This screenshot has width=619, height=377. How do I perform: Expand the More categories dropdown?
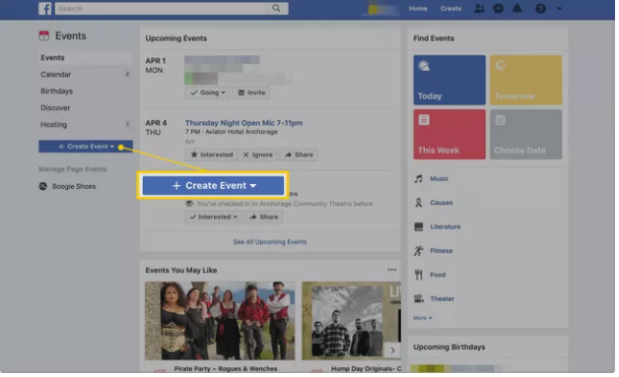[423, 318]
